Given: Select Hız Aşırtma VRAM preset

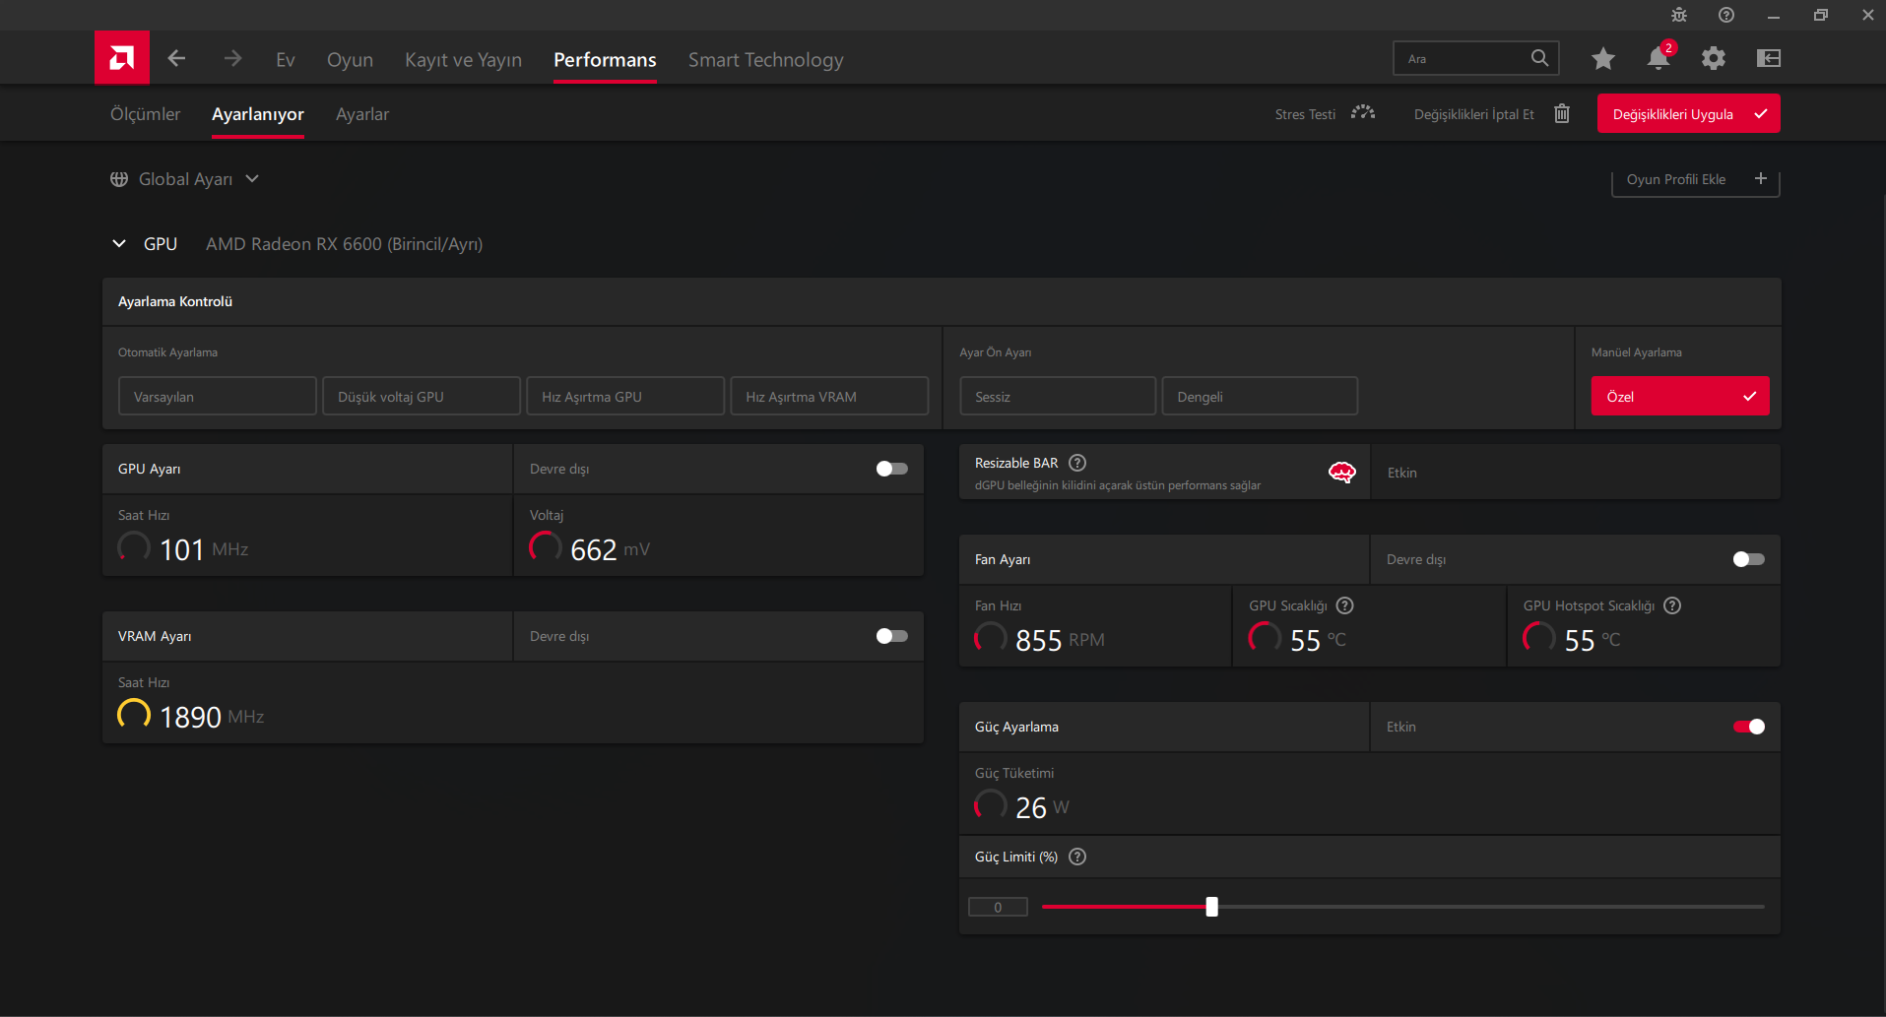Looking at the screenshot, I should pos(829,396).
